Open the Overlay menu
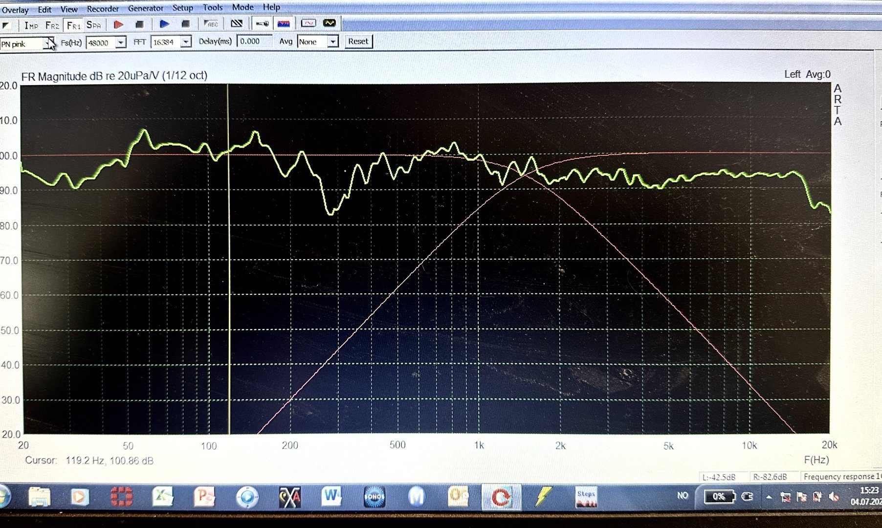 tap(15, 10)
